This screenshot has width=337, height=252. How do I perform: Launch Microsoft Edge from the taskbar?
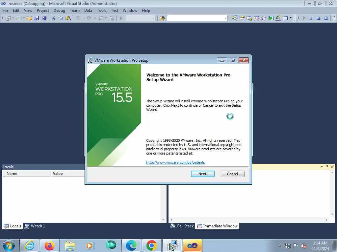[x=131, y=245]
